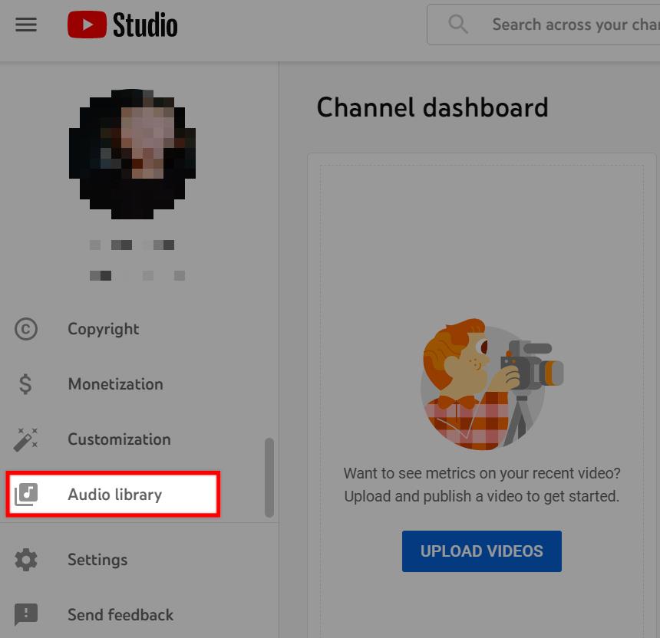660x638 pixels.
Task: Select Monetization from the sidebar
Action: tap(115, 384)
